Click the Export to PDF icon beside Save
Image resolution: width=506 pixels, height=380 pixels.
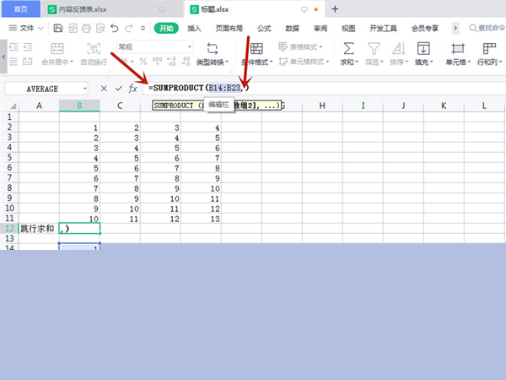[x=73, y=29]
